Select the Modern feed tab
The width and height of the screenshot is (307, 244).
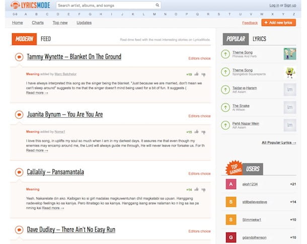24,39
